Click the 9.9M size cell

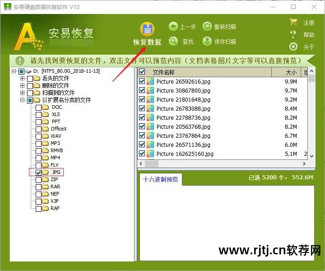tap(291, 81)
